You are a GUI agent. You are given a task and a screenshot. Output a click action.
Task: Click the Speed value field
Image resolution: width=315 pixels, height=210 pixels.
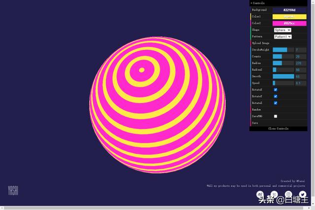(x=301, y=83)
